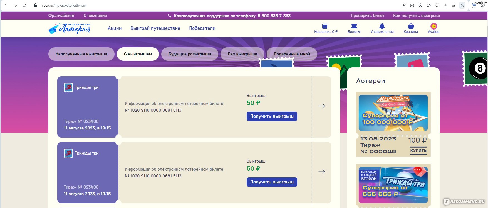The height and width of the screenshot is (208, 488).
Task: Click ticket number 1020 9110 0000 0681 5113
Action: click(153, 110)
